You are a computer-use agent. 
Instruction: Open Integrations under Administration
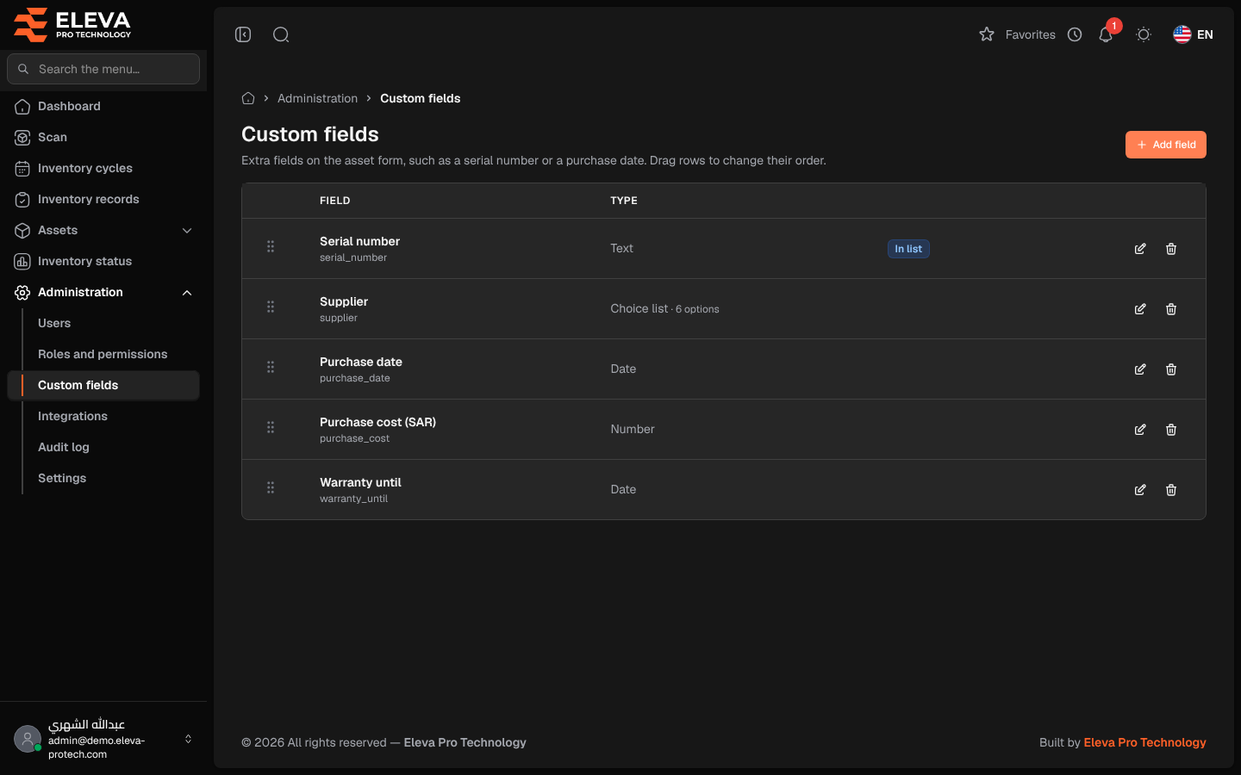point(72,416)
